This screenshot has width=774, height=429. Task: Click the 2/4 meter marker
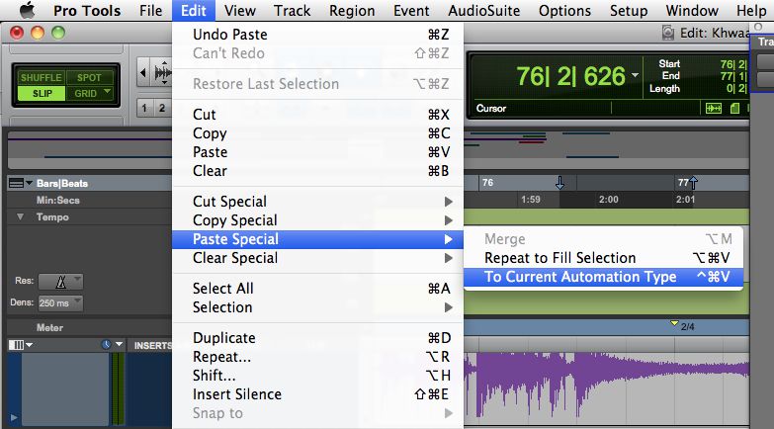click(x=683, y=326)
